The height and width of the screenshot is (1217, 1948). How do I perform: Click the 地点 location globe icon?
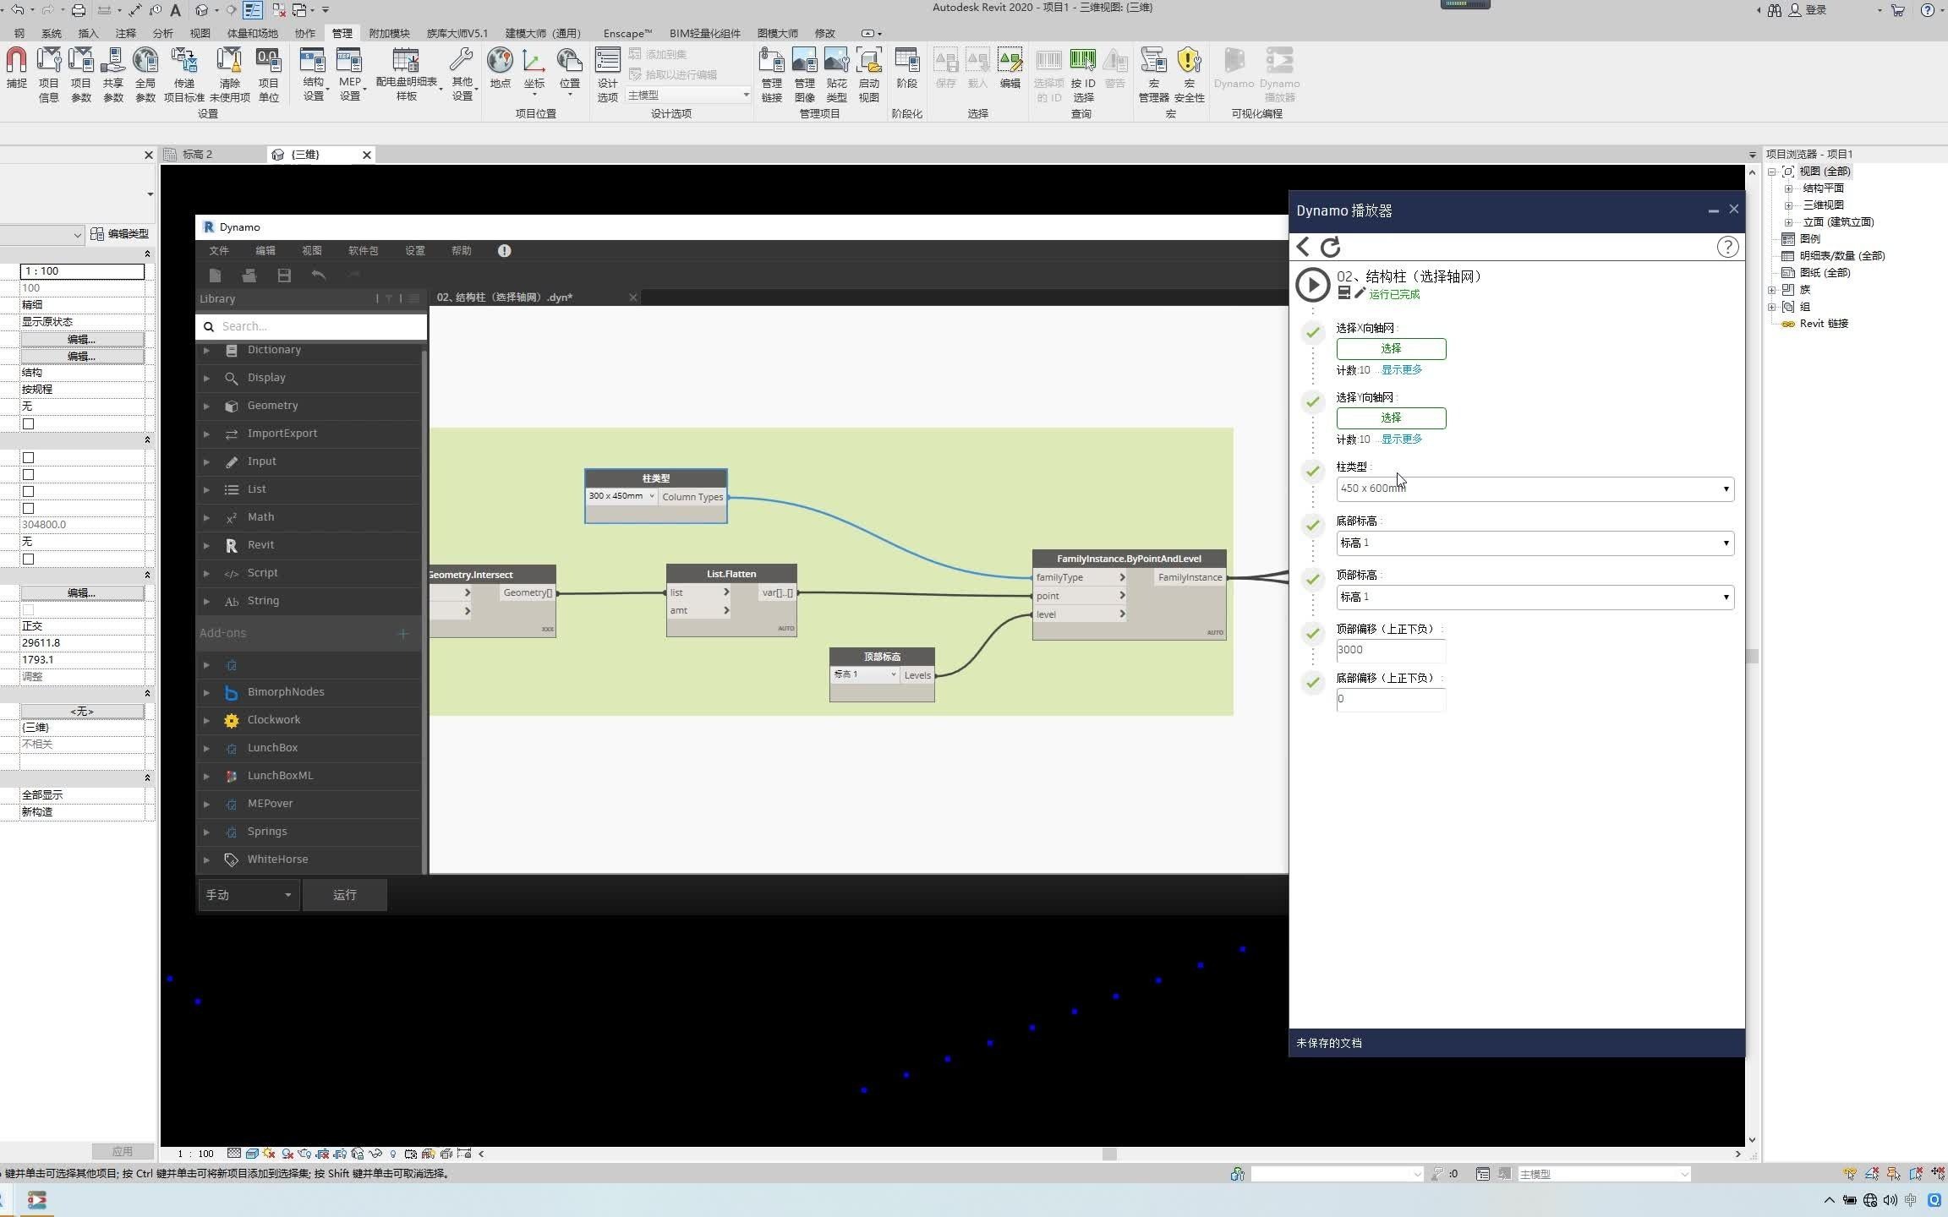coord(500,61)
